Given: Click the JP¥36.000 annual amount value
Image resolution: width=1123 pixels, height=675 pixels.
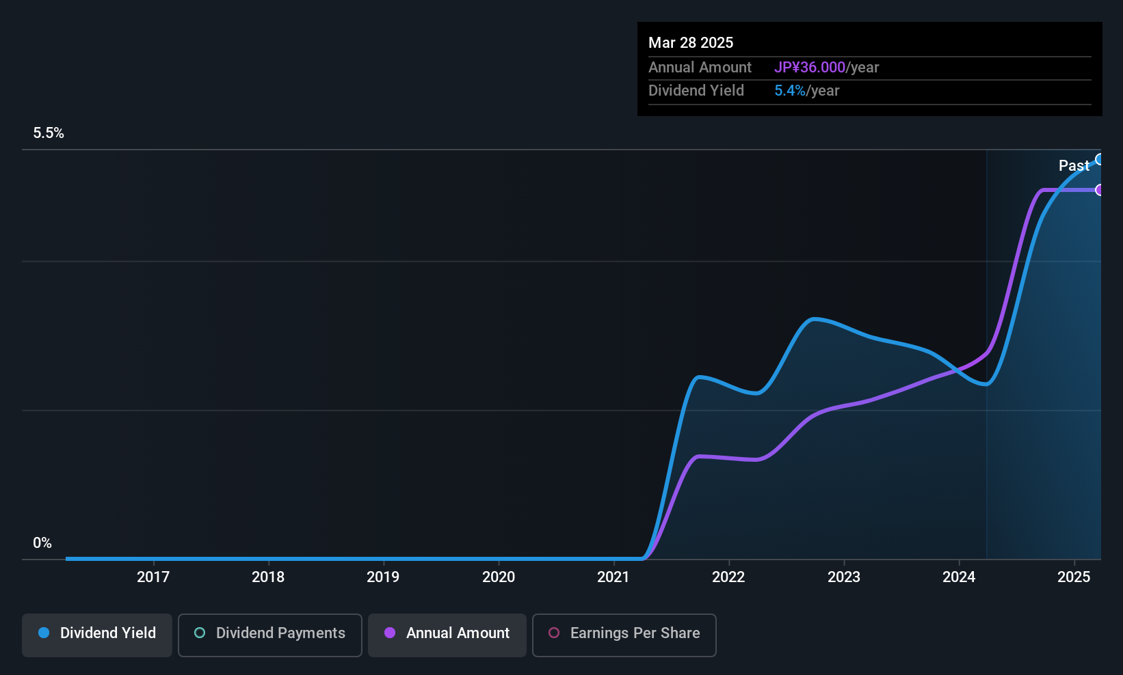Looking at the screenshot, I should click(x=810, y=68).
